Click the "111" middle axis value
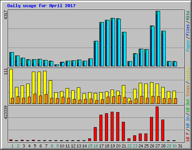Screen dimensions: 192x150 pos(6,72)
